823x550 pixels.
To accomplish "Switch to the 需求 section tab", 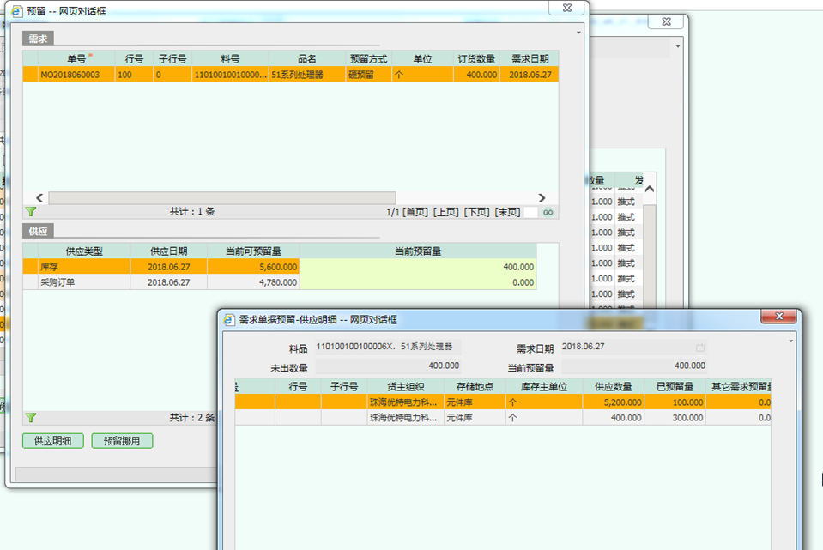I will [38, 39].
